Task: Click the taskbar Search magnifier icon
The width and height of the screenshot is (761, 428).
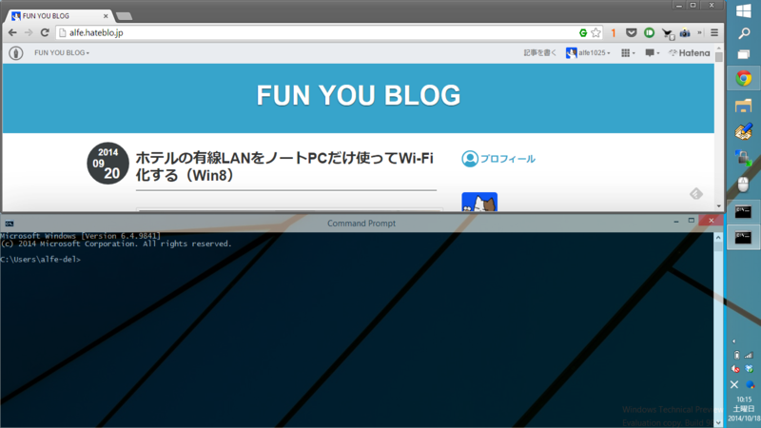Action: (x=744, y=33)
